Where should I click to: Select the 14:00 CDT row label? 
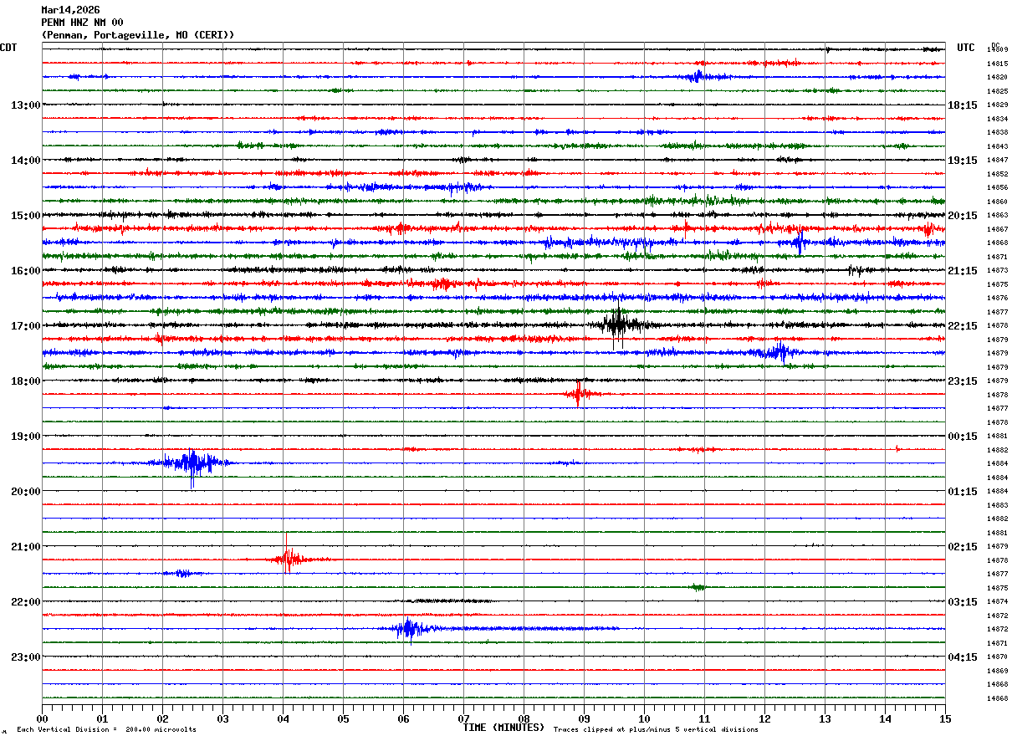[x=25, y=161]
